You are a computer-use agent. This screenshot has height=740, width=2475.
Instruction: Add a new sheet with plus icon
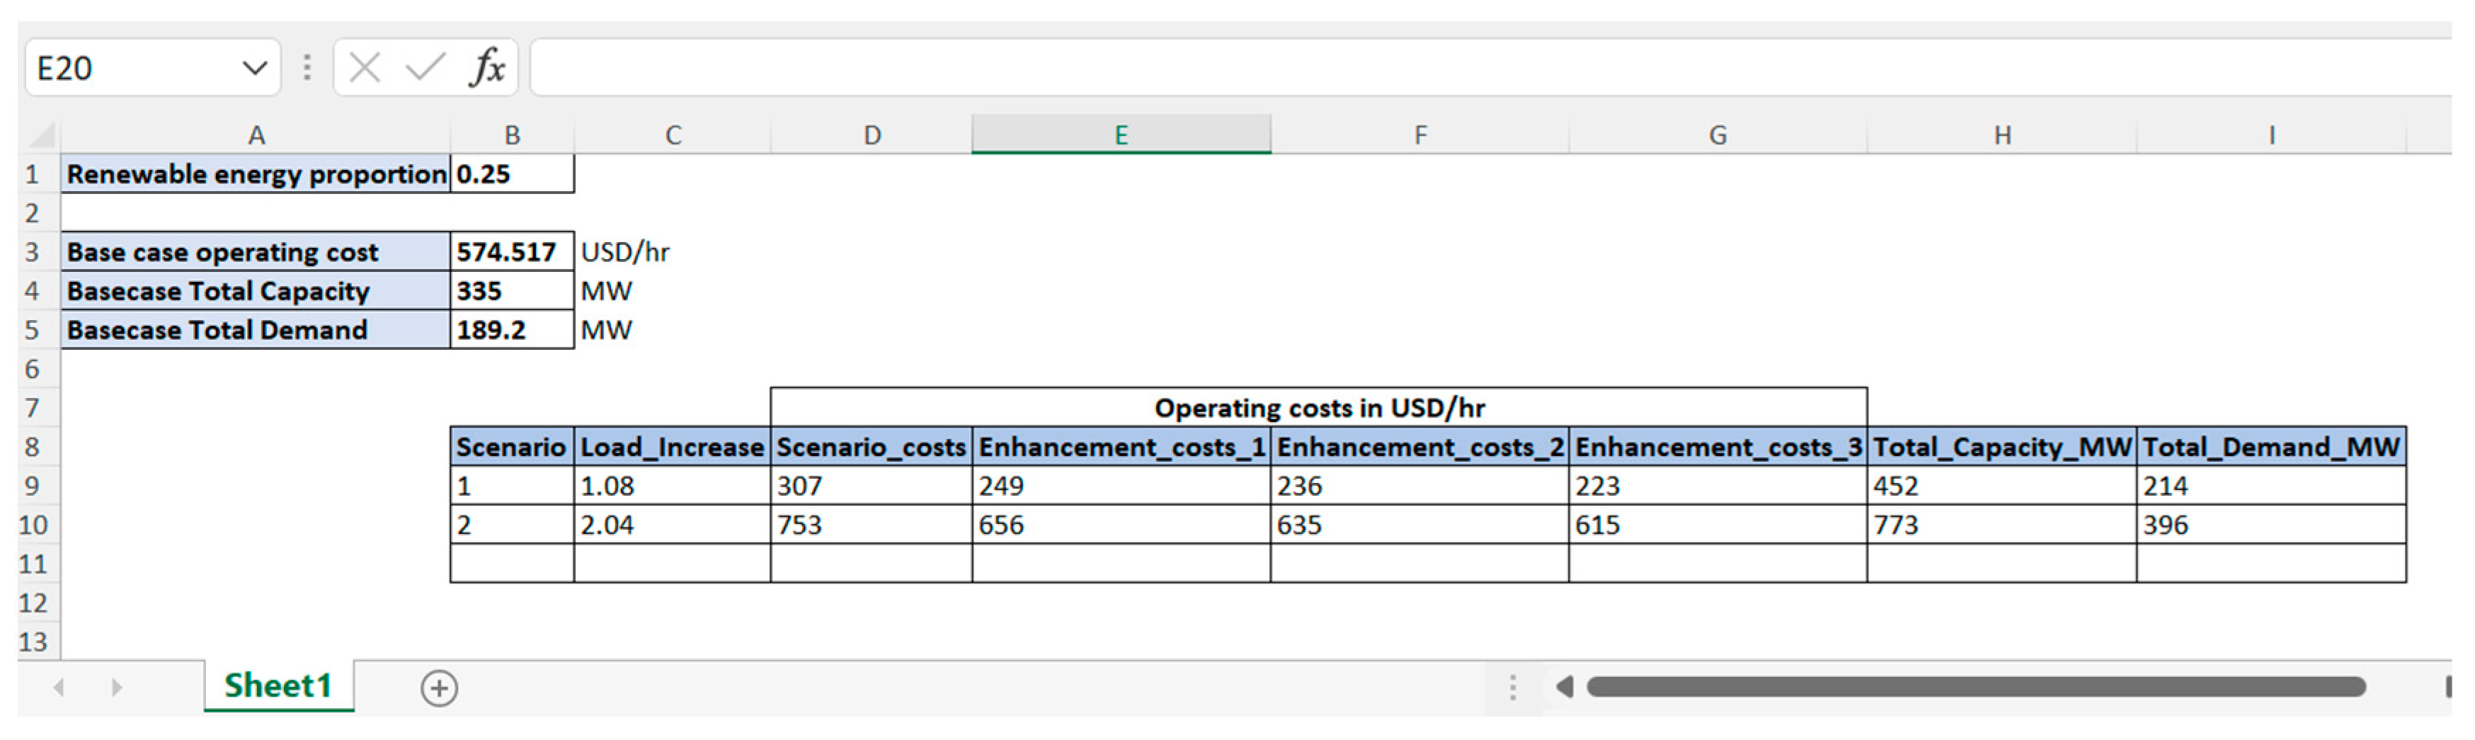click(439, 688)
